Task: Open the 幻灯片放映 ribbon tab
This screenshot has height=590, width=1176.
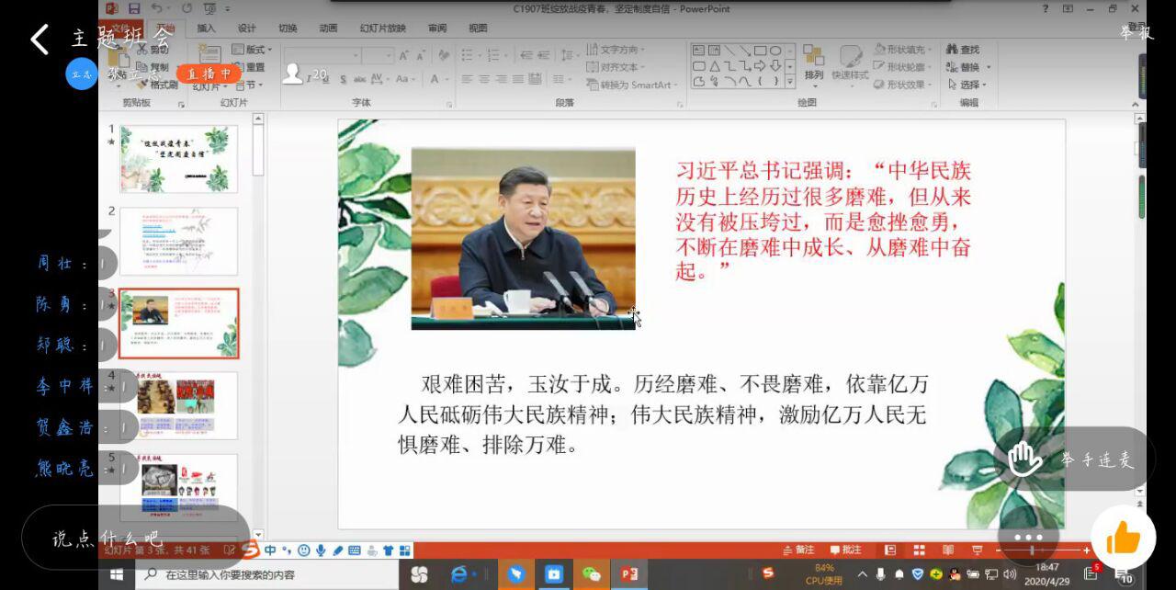Action: point(383,28)
